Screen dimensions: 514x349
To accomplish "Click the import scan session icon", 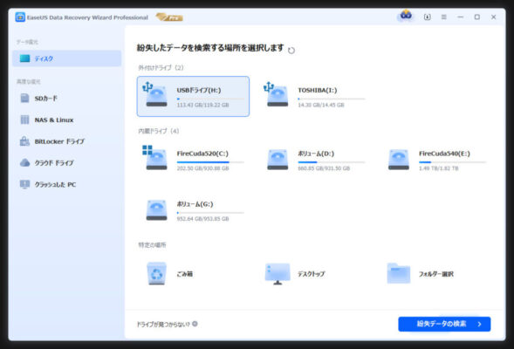I will tap(427, 17).
